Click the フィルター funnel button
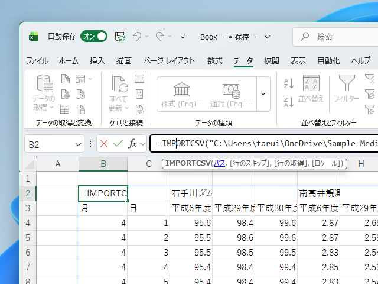Screen dimensions: 378x284 pyautogui.click(x=347, y=89)
